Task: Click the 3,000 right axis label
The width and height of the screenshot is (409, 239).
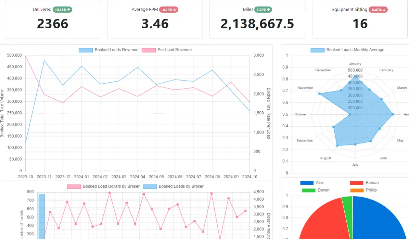Action: click(258, 55)
